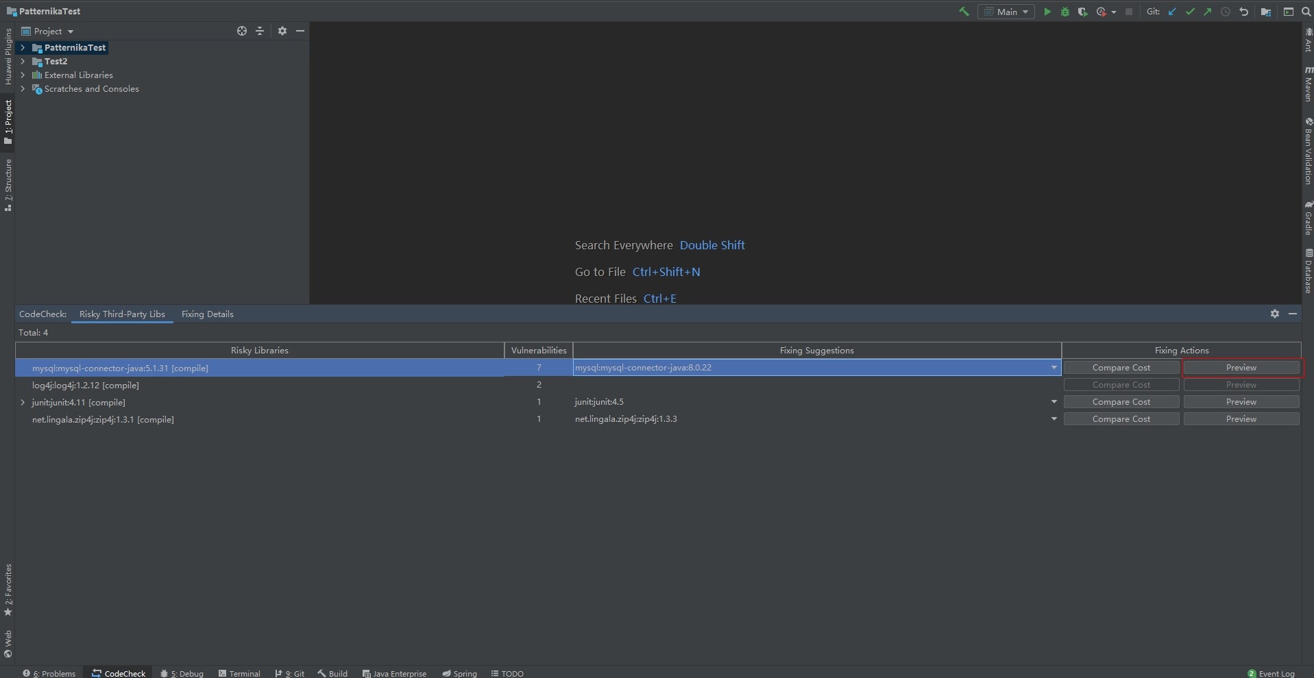
Task: Click Compare Cost for mysql-connector-java
Action: (x=1121, y=368)
